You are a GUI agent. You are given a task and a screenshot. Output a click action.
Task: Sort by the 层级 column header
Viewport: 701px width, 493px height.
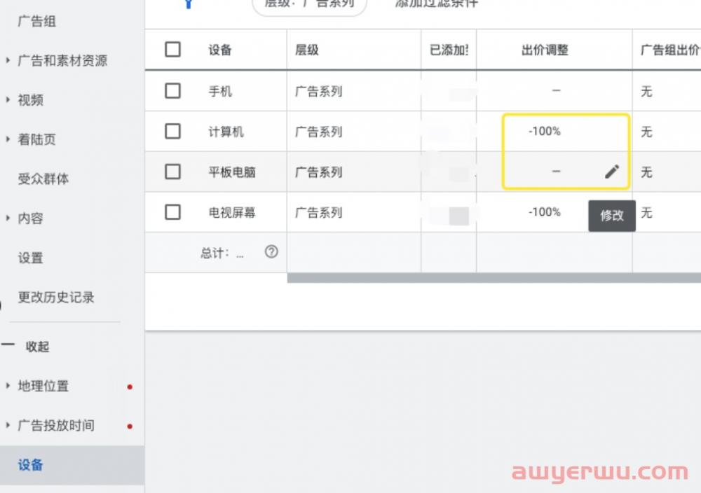click(x=307, y=50)
